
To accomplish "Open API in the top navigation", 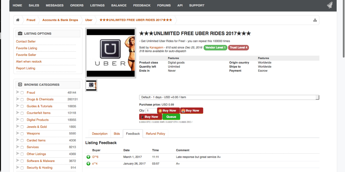I will (x=180, y=5).
